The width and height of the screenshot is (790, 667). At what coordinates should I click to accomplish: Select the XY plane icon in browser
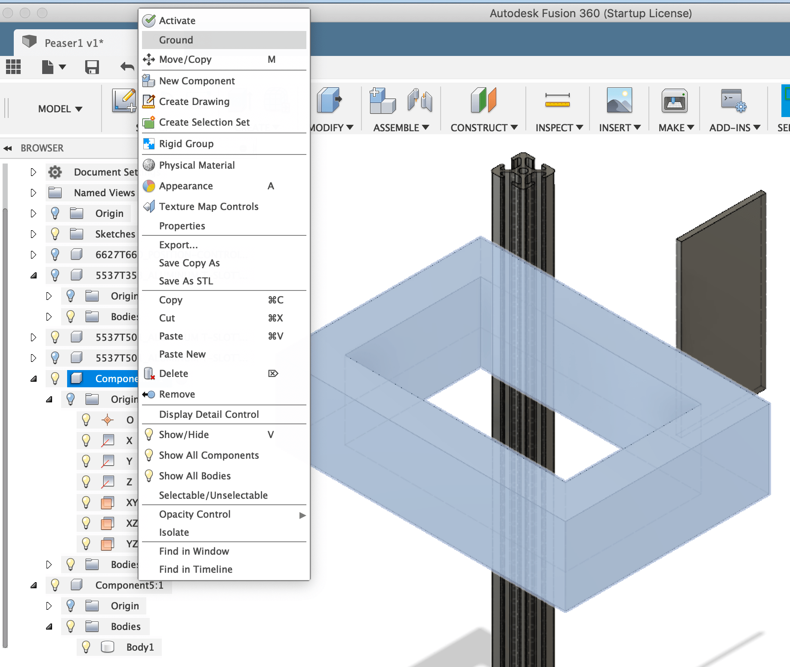point(108,502)
